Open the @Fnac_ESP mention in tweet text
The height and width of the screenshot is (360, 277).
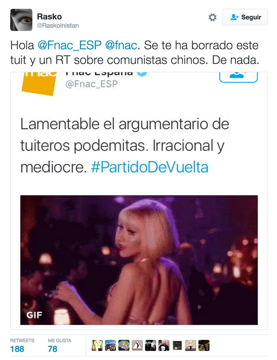coord(70,45)
